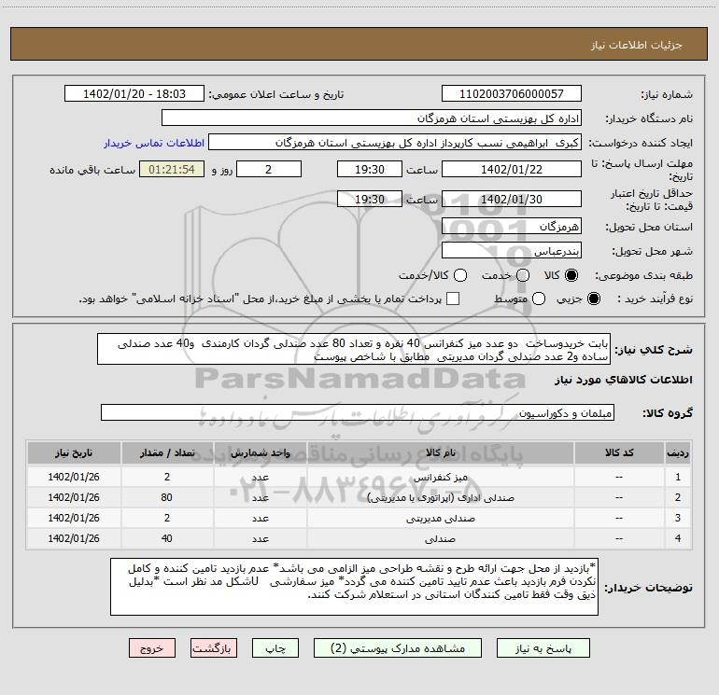The width and height of the screenshot is (719, 695).
Task: Click the announcement date field 1402/01/20 - 18:03
Action: coord(134,94)
